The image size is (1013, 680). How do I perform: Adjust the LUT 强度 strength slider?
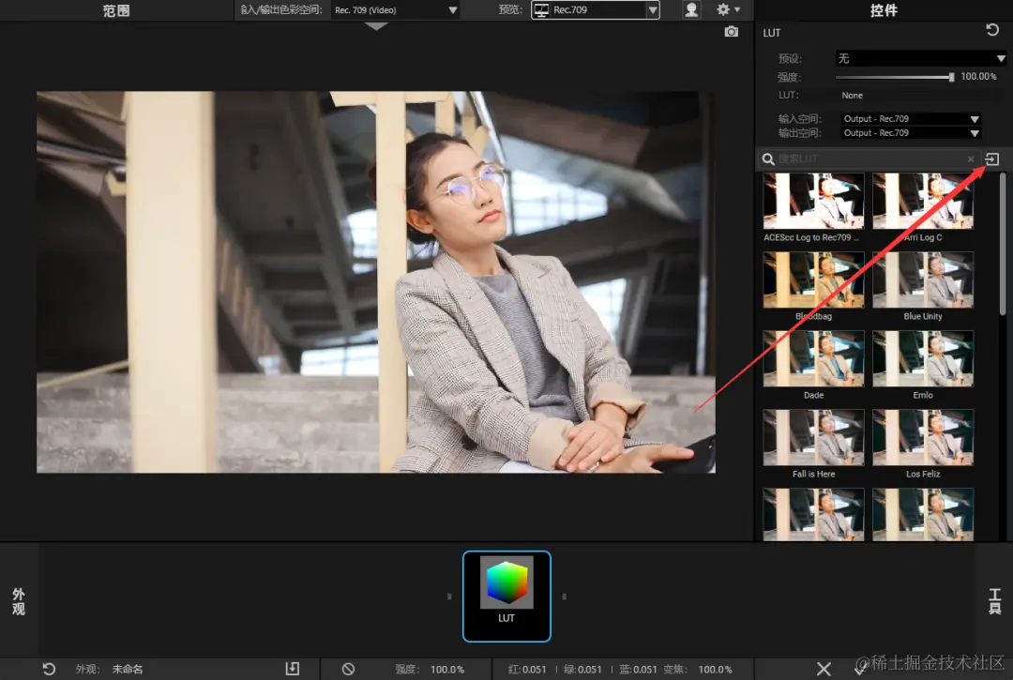[x=895, y=77]
